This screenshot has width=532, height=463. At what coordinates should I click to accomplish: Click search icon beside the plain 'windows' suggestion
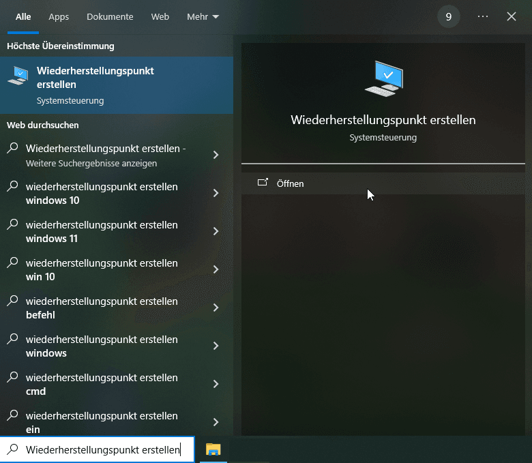(x=12, y=338)
